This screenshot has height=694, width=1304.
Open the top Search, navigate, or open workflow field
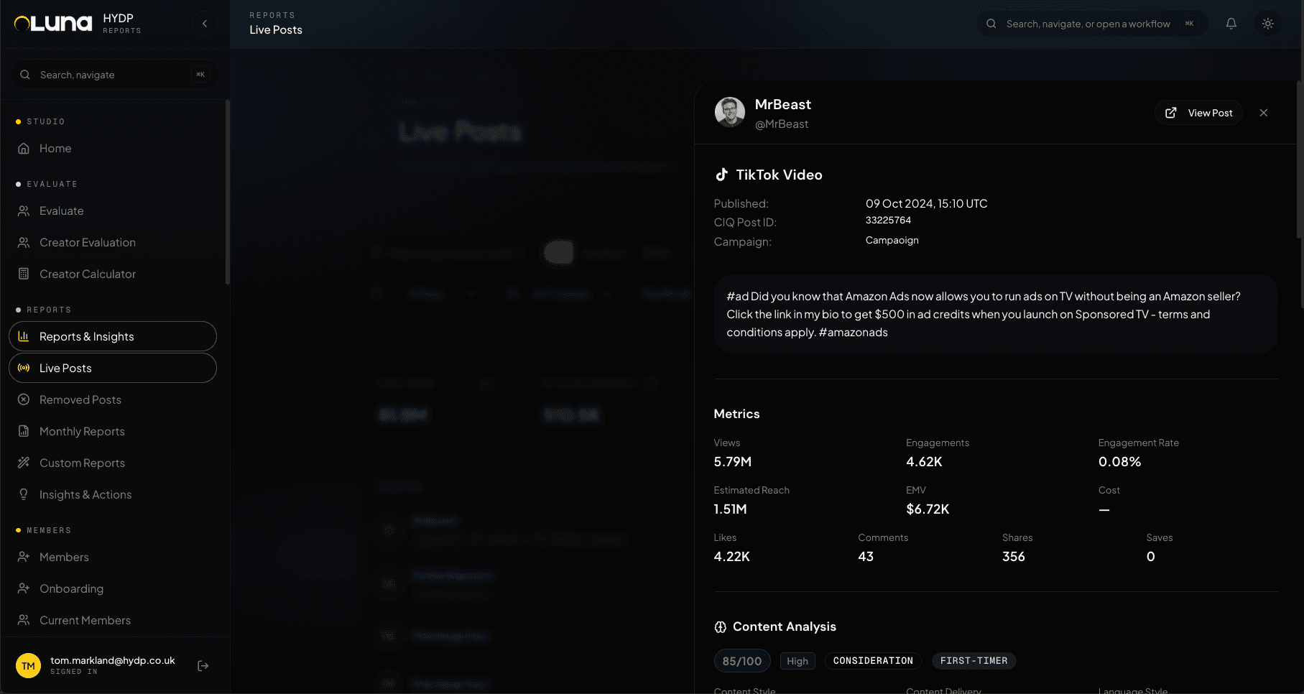pyautogui.click(x=1092, y=24)
